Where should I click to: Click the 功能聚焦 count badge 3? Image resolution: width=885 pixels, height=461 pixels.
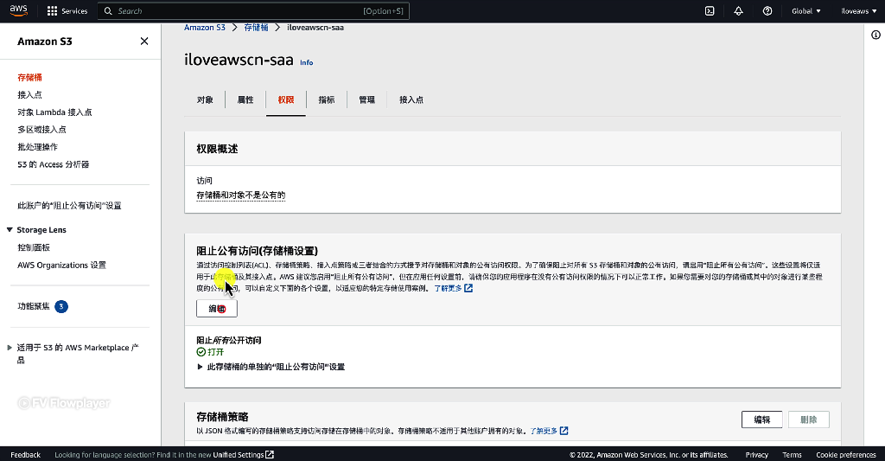tap(61, 306)
